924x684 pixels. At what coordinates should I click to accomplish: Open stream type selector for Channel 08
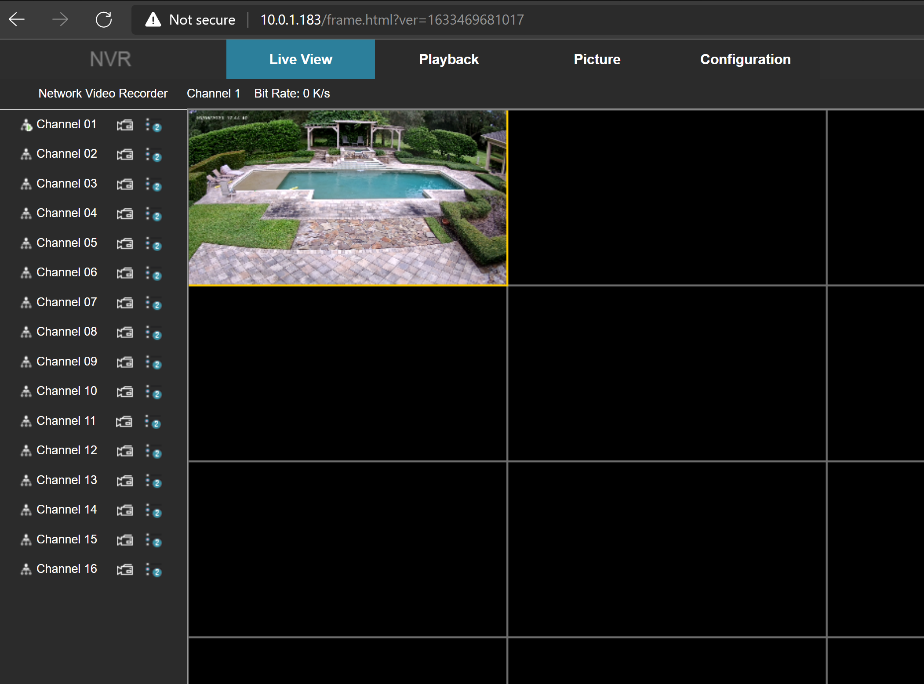(x=153, y=333)
